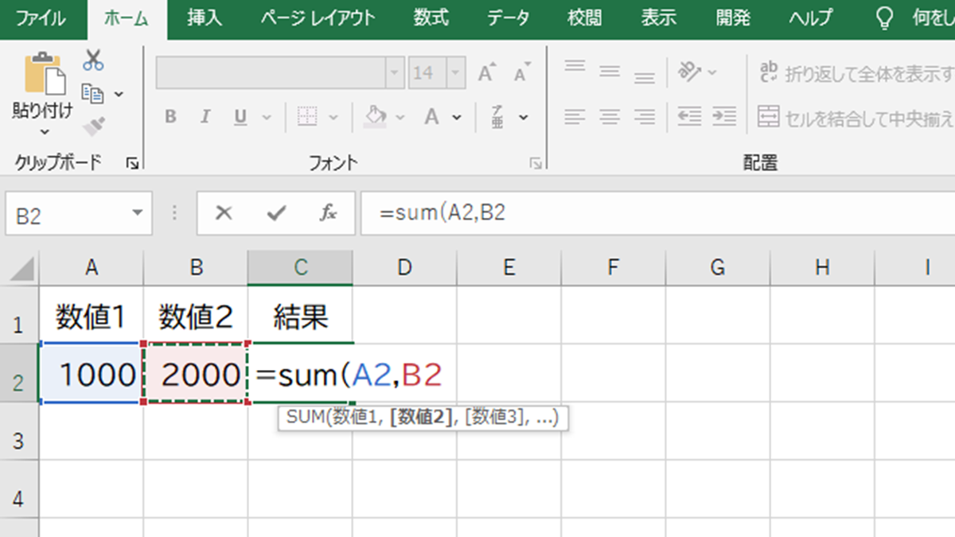Apply Underline formatting icon
Viewport: 955px width, 537px height.
coord(240,117)
